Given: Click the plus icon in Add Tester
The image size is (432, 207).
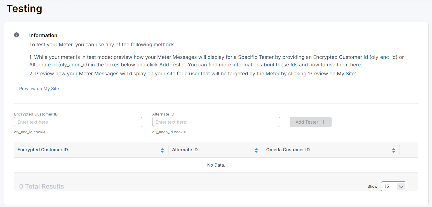Looking at the screenshot, I should (x=324, y=122).
